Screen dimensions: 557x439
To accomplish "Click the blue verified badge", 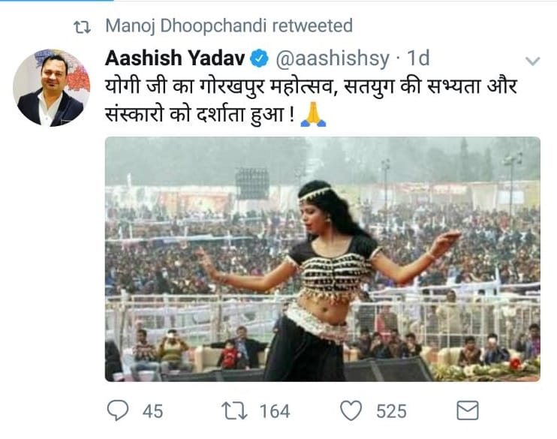I will (x=259, y=58).
